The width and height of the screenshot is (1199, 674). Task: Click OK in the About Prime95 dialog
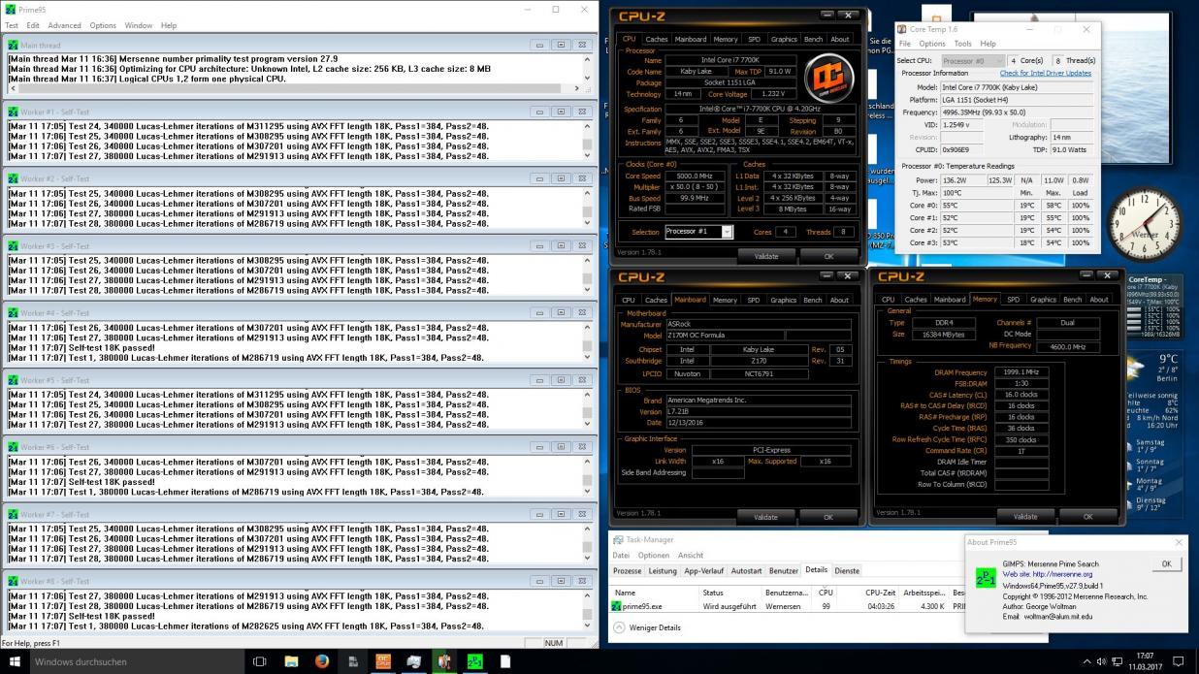coord(1166,563)
